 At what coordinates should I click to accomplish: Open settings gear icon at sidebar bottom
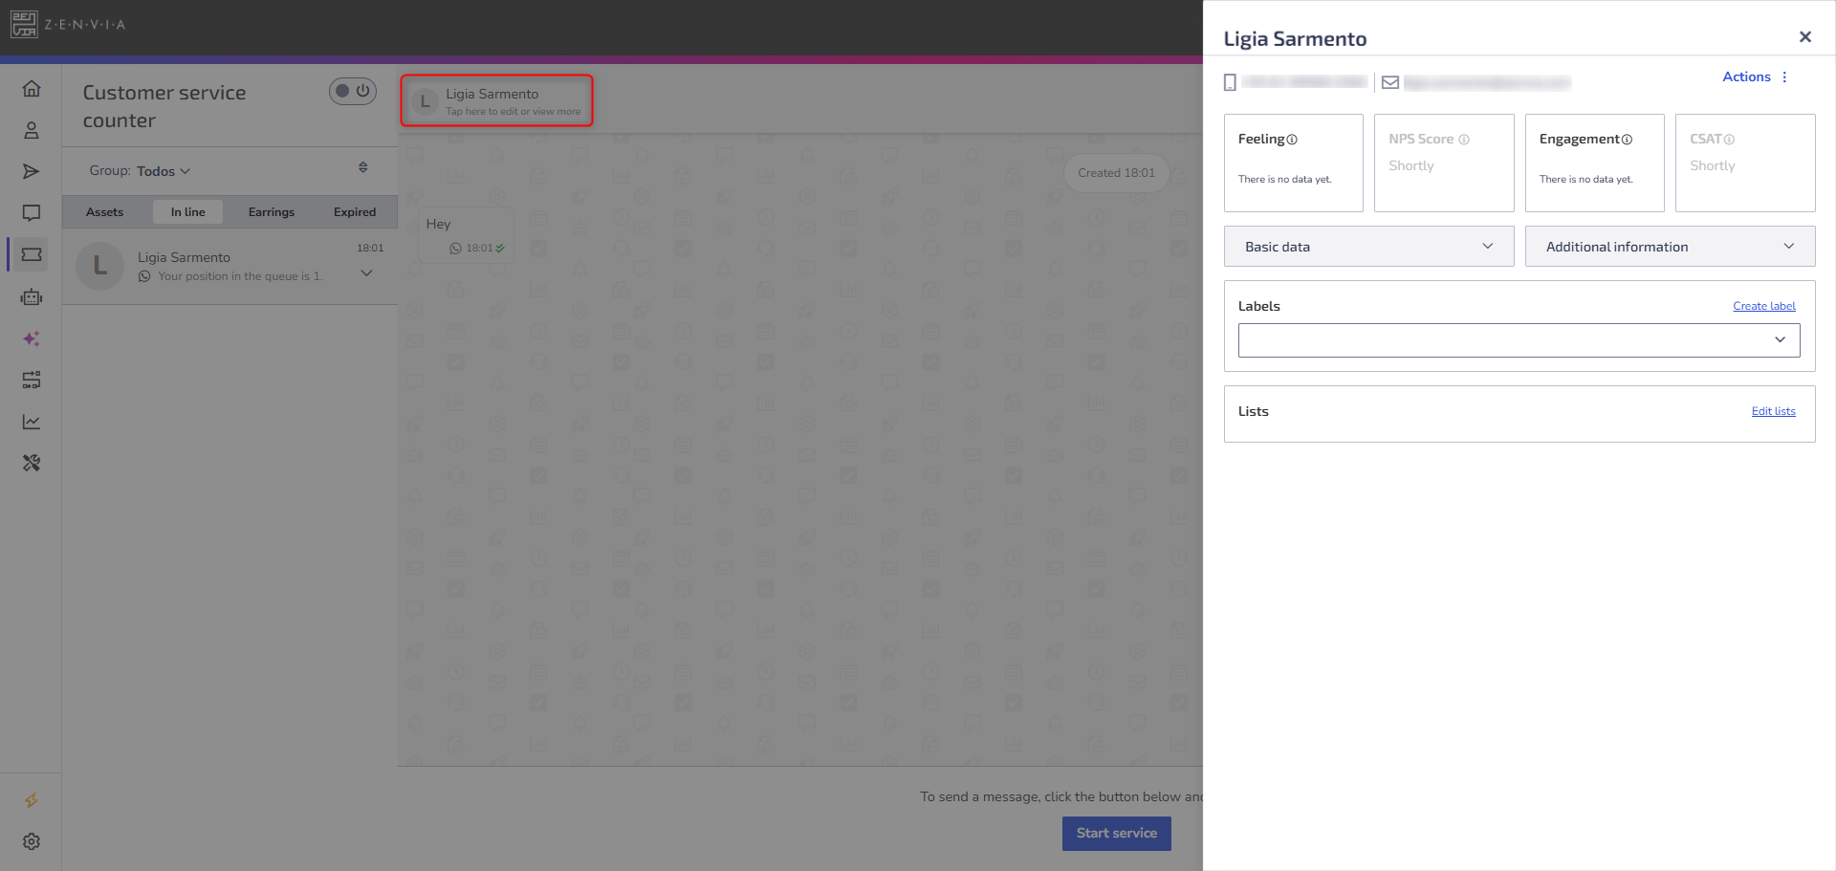point(32,841)
